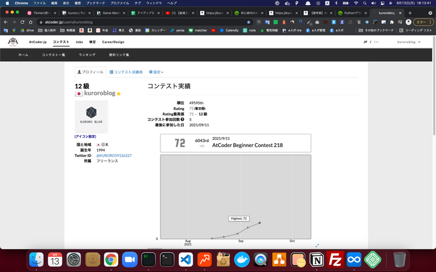Open the リーディングリスト button
The image size is (436, 272).
point(415,30)
